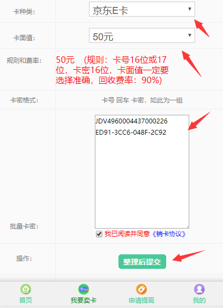Screen dimensions: 223x308
Task: Submit with the 整理后提交 button
Action: (x=142, y=262)
